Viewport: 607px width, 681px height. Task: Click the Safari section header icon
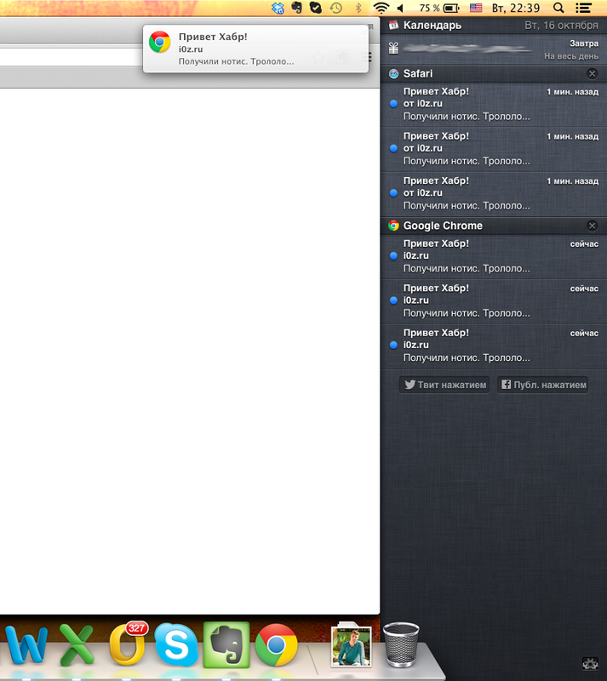coord(393,73)
